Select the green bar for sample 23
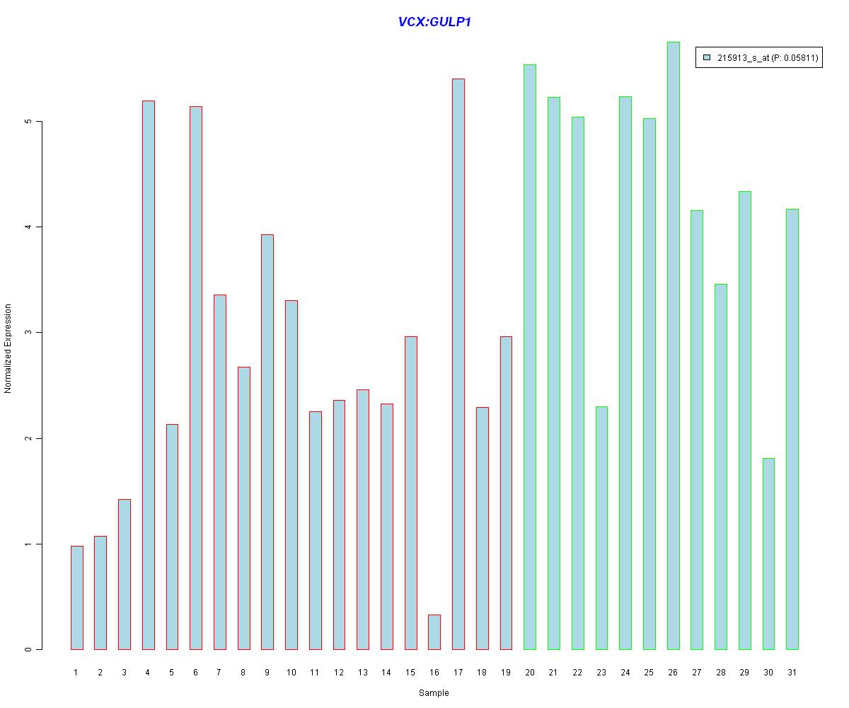849x708 pixels. (x=601, y=528)
